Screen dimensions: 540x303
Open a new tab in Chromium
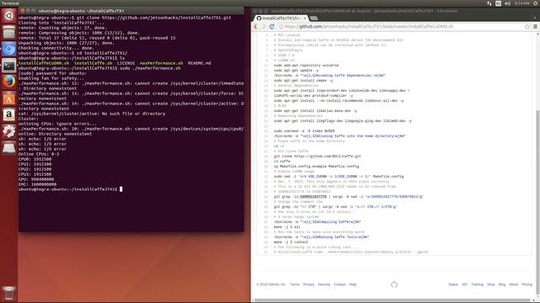[314, 19]
